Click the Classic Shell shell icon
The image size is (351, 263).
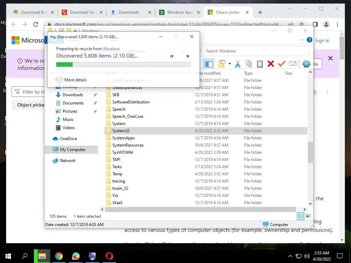(306, 64)
